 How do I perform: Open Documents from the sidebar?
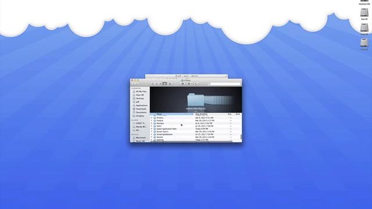[139, 112]
